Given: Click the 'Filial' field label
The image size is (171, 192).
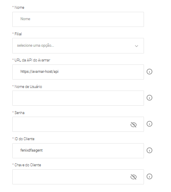Looking at the screenshot, I should [x=18, y=34].
